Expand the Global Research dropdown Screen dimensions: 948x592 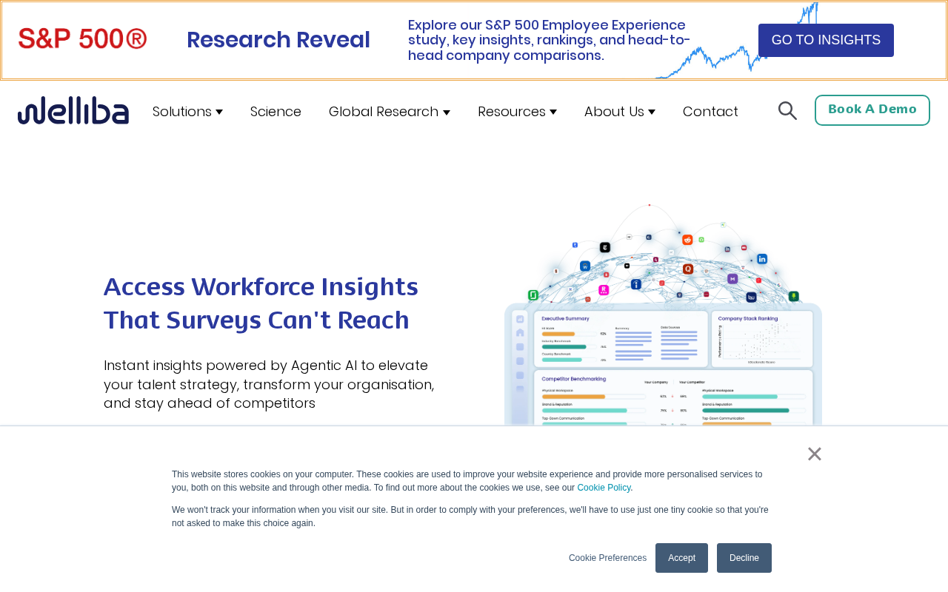click(390, 112)
